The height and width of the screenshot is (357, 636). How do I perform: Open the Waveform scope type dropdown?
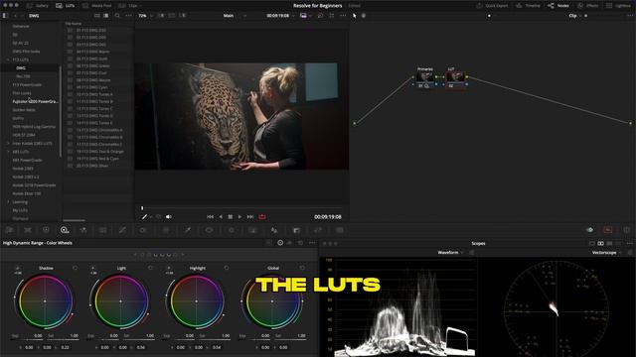click(450, 252)
